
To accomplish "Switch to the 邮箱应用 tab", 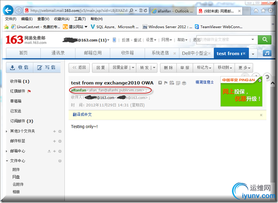I will 93,53.
